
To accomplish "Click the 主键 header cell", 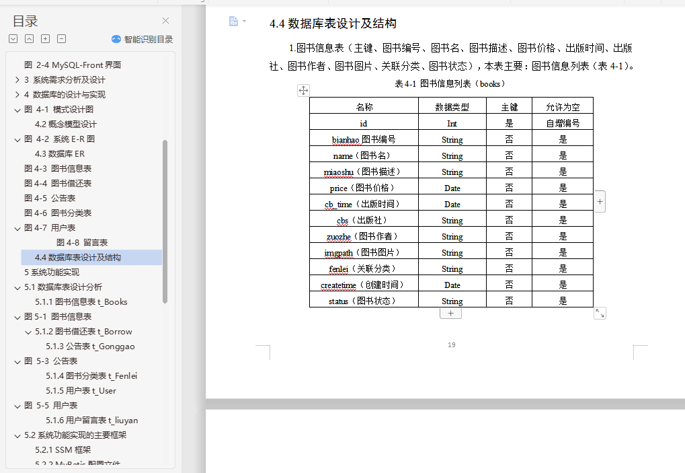I will tap(510, 107).
